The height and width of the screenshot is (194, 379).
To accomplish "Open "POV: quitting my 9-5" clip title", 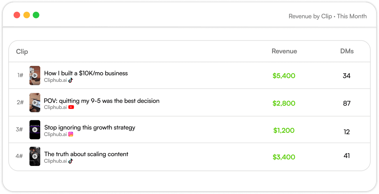I will pos(102,101).
